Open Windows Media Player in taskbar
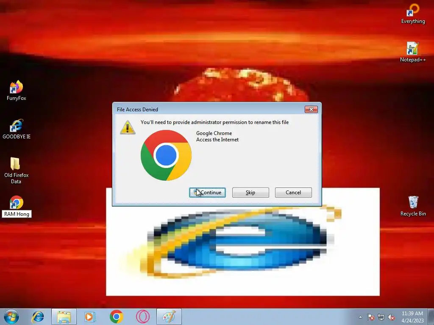This screenshot has height=325, width=434. point(90,317)
